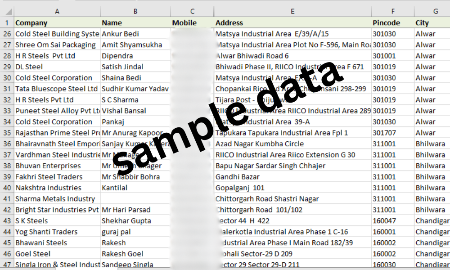This screenshot has width=450, height=270.
Task: Select cell containing Tata Bluescope Steel Ltd
Action: tap(57, 89)
